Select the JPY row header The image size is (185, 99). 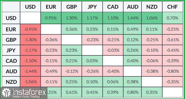pyautogui.click(x=11, y=50)
